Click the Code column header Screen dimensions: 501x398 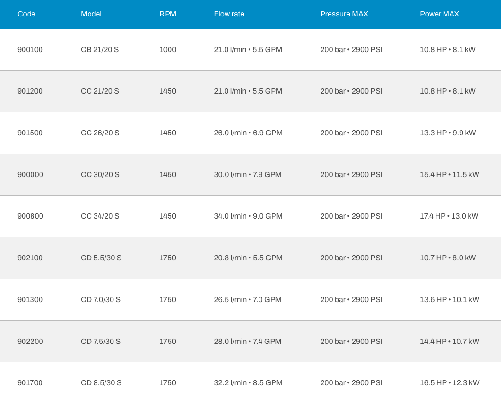(x=26, y=14)
